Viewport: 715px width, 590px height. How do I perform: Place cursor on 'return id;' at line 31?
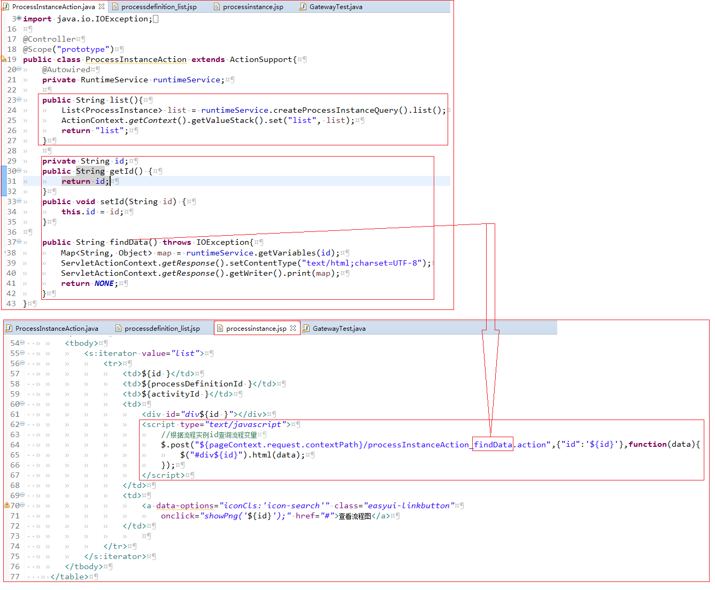pos(86,181)
